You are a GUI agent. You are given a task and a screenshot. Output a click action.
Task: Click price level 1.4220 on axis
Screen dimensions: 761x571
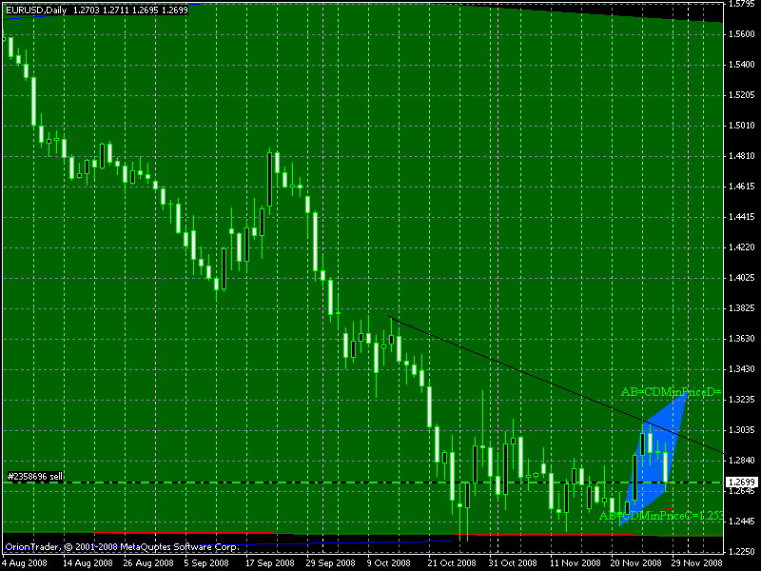point(742,247)
